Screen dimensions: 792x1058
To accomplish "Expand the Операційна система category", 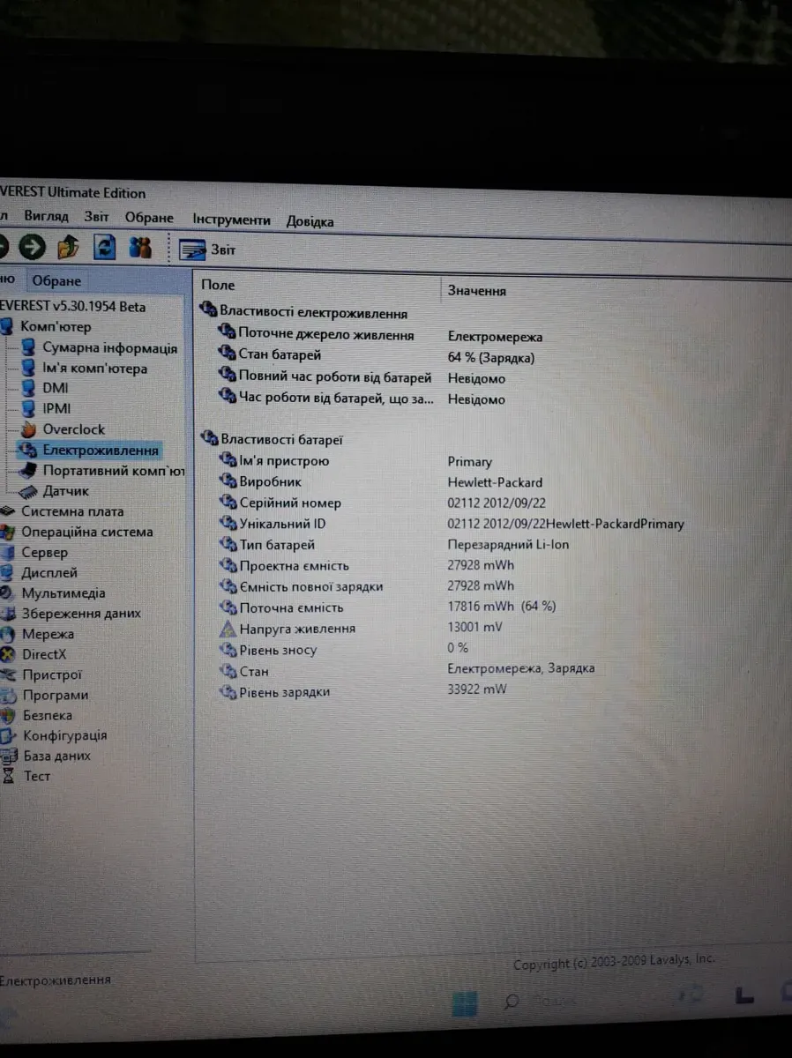I will [86, 532].
